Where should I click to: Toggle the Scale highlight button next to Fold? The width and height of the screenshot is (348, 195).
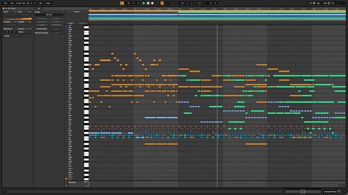tap(82, 23)
